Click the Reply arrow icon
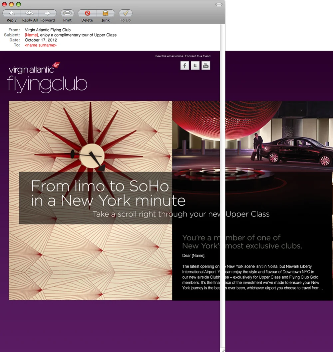This screenshot has width=333, height=352. (x=12, y=13)
